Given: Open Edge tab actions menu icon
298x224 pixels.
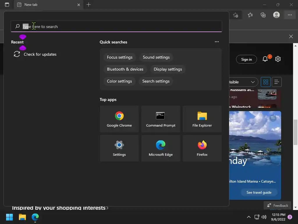Looking at the screenshot, I should click(x=7, y=5).
